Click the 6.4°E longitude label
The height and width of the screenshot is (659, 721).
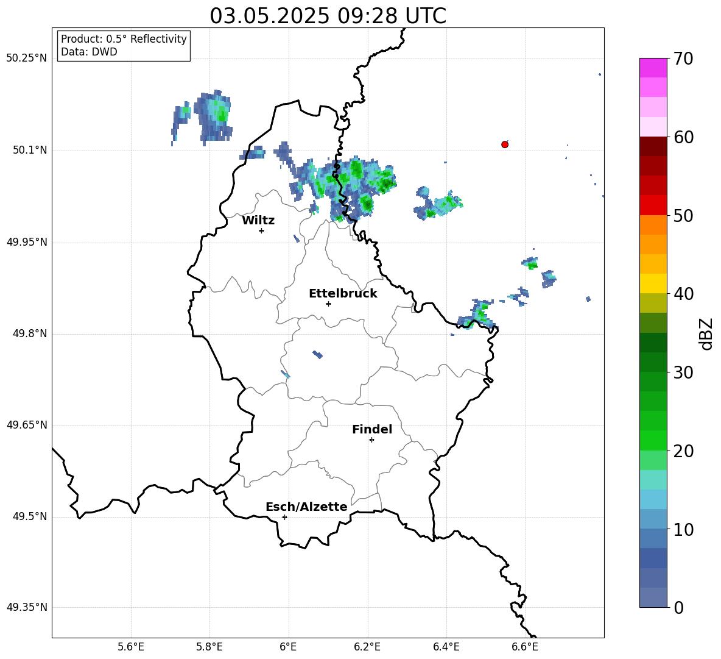[446, 647]
